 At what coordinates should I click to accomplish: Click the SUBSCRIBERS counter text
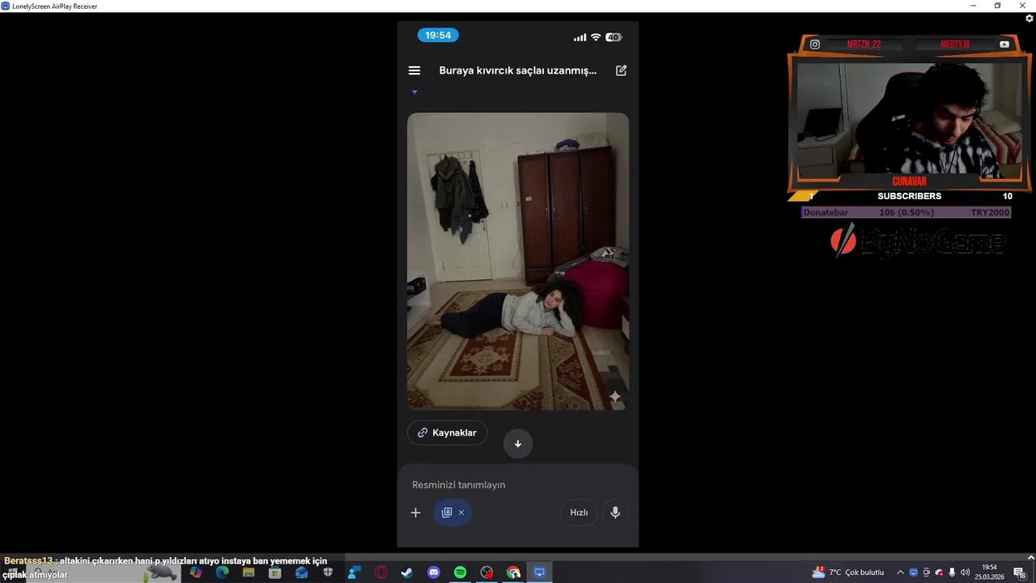tap(909, 196)
